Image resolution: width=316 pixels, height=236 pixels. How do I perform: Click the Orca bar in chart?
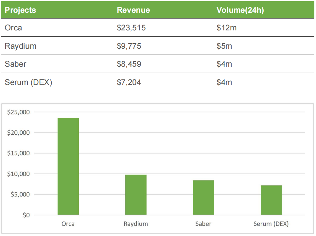pyautogui.click(x=68, y=166)
